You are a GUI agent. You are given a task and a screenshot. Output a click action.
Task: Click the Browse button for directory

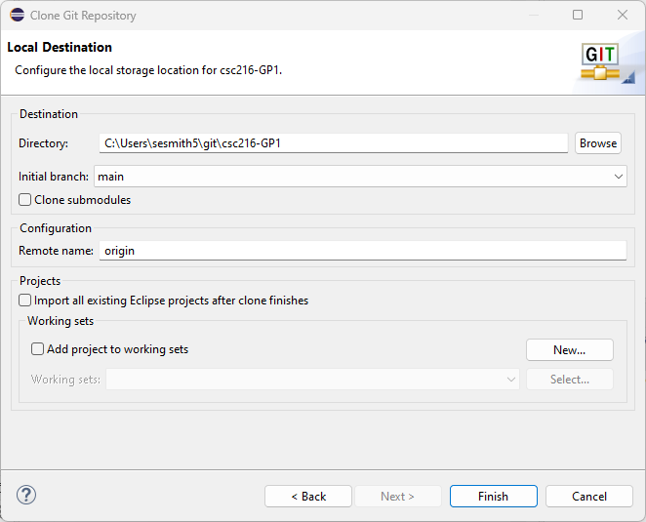click(598, 143)
